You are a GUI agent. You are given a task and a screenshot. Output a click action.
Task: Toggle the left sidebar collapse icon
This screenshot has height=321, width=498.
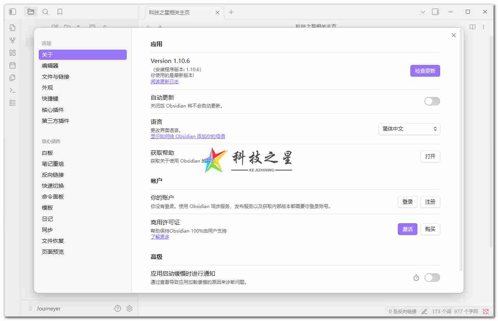click(x=12, y=12)
